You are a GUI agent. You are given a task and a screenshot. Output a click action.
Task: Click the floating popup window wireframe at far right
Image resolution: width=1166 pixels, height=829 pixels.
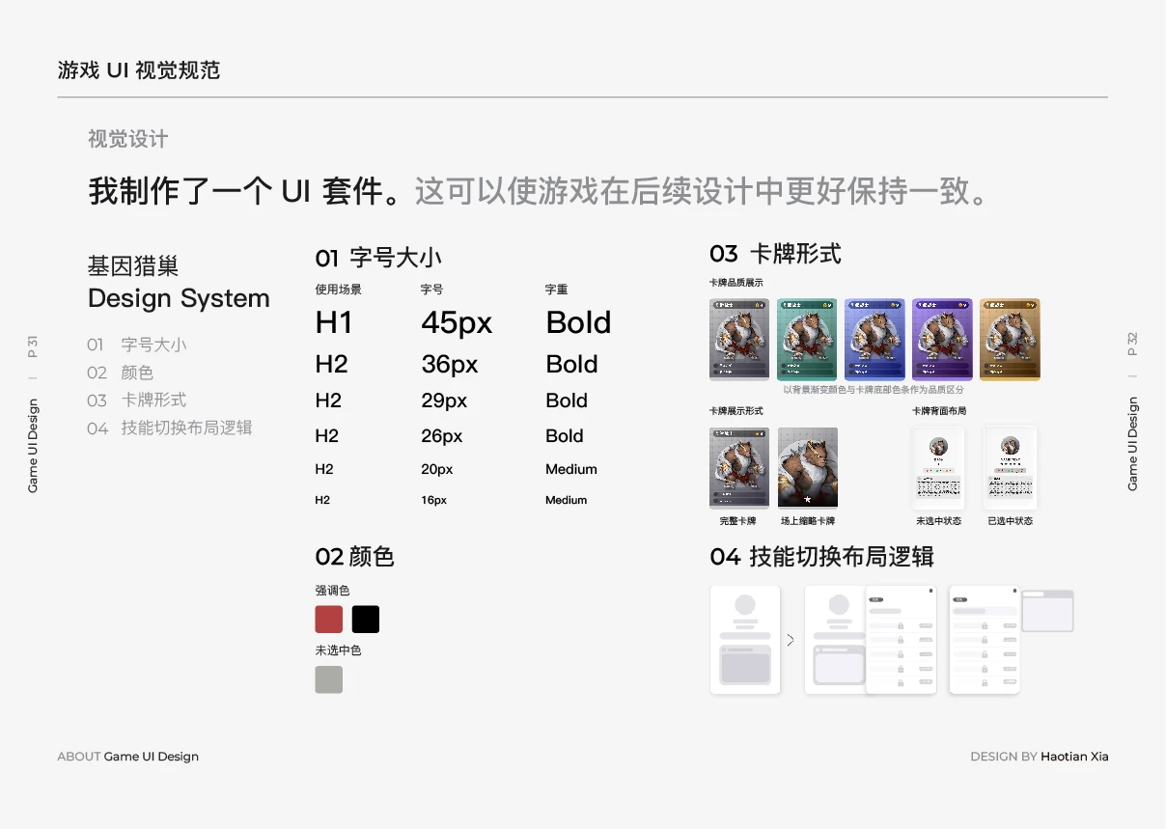point(1047,611)
